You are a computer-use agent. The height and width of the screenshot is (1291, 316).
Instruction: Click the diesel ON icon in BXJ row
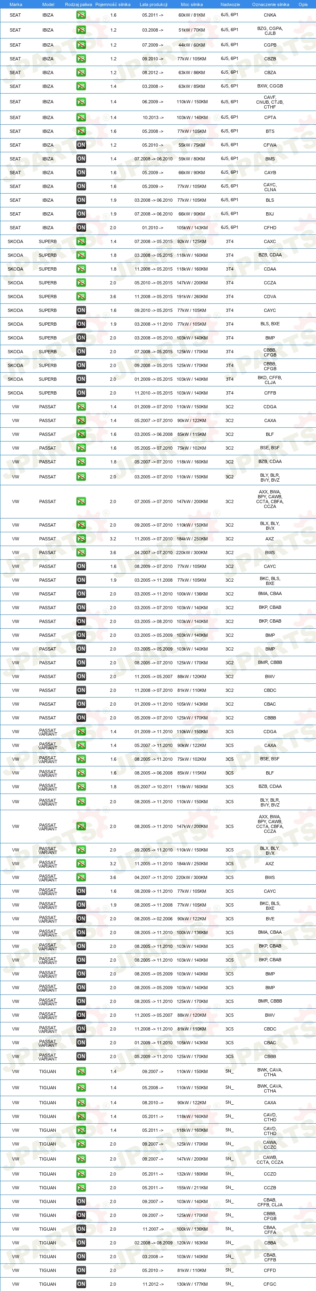[x=81, y=214]
